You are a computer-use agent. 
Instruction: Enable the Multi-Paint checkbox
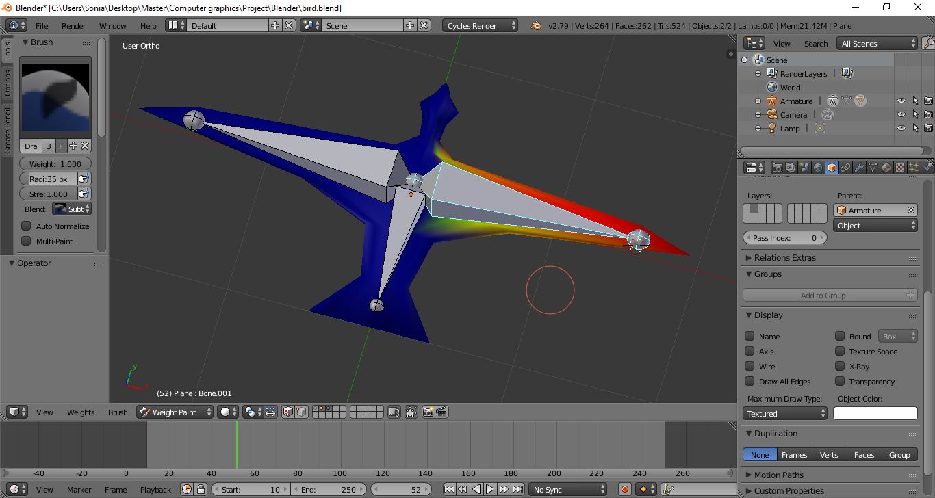[26, 241]
